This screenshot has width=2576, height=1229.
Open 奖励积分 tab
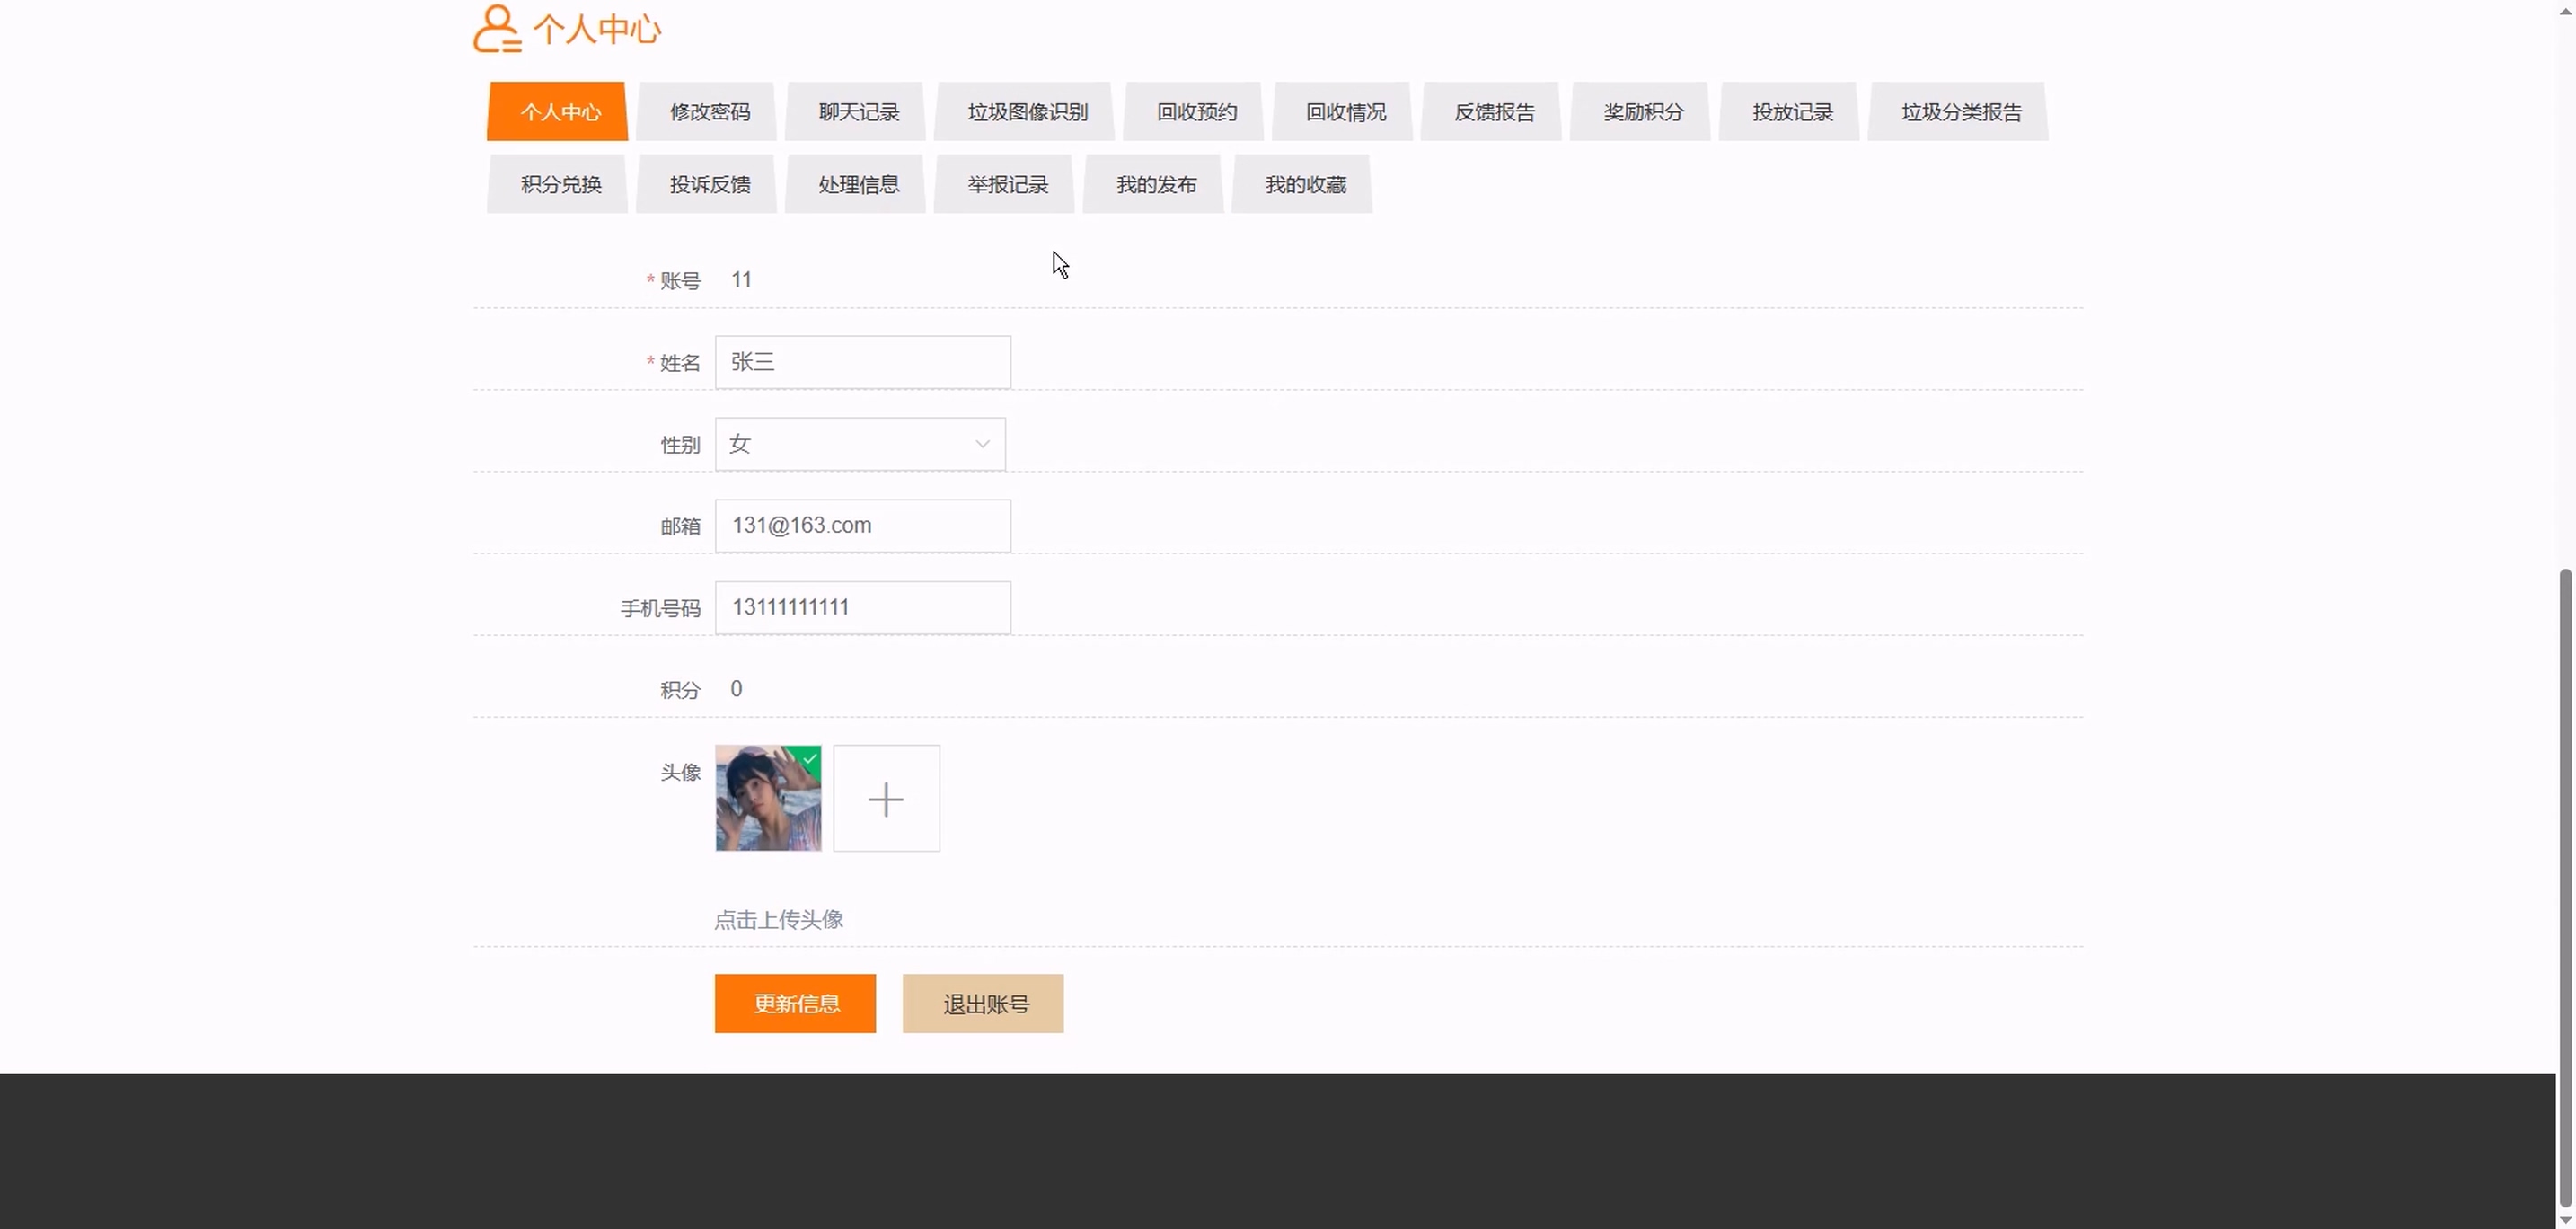click(1643, 112)
